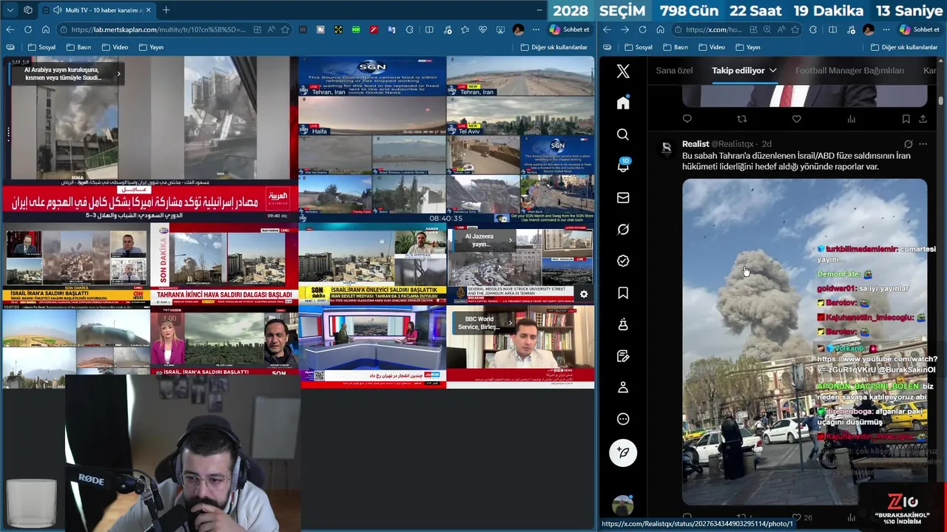Mute the Multi TV tab speaker icon
Viewport: 947px width, 532px height.
pyautogui.click(x=58, y=10)
